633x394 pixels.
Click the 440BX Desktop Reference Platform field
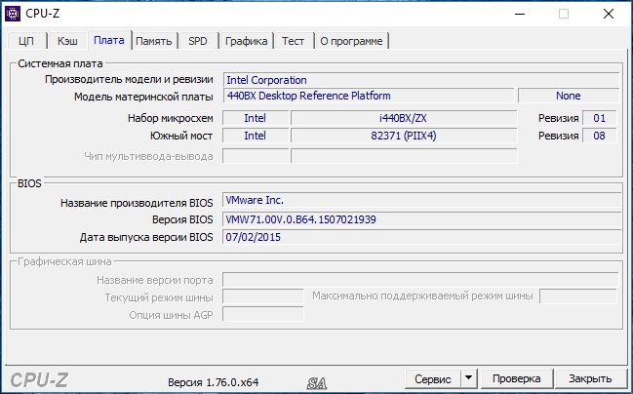[367, 97]
